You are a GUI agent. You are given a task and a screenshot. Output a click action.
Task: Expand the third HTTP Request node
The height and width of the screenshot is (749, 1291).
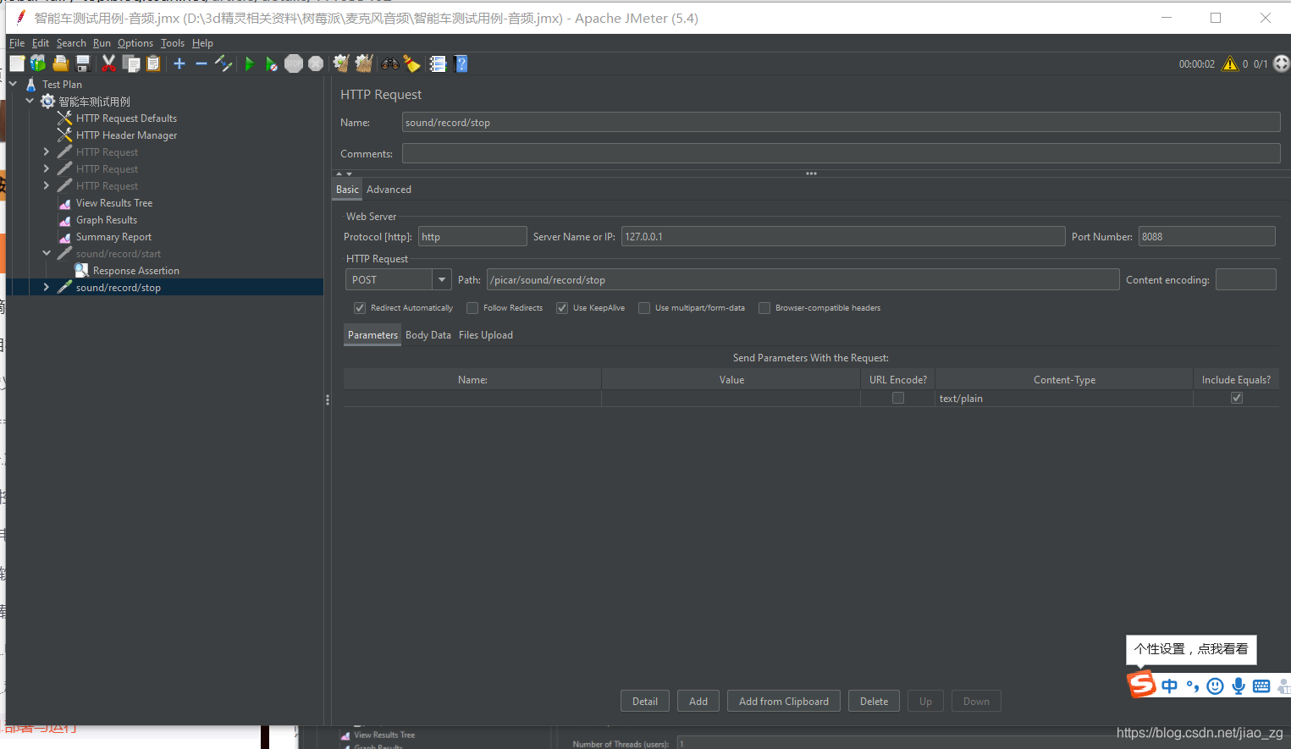47,185
